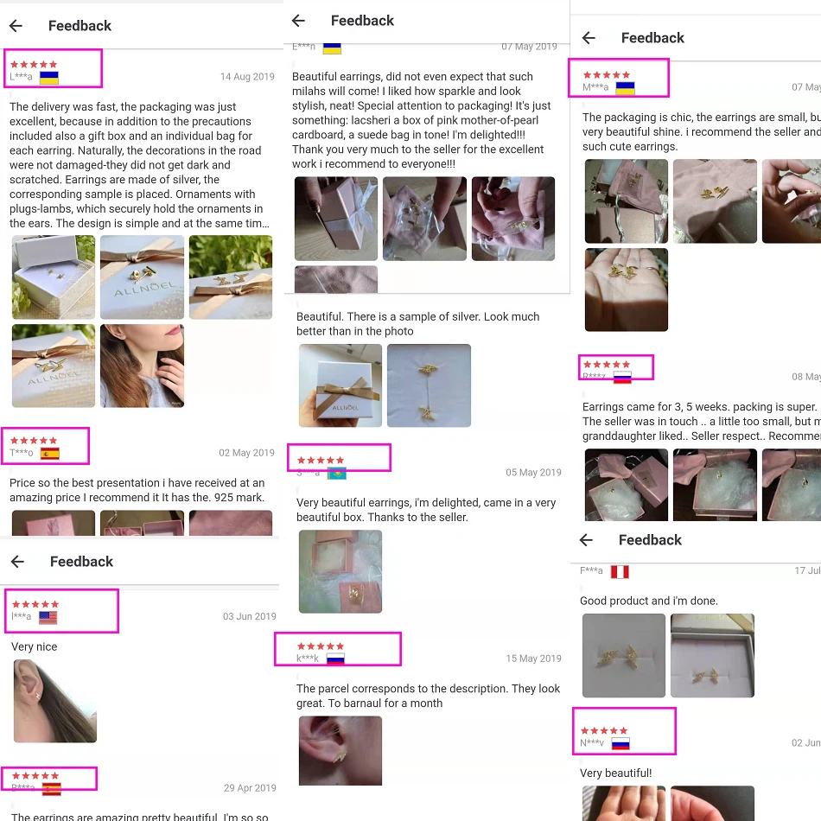Click Russia flag next to k***k
Image resolution: width=821 pixels, height=821 pixels.
click(335, 659)
